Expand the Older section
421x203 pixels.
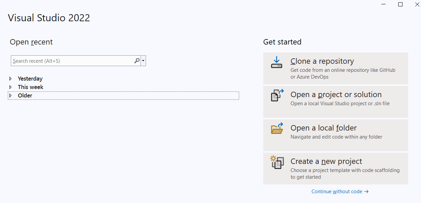[x=10, y=95]
